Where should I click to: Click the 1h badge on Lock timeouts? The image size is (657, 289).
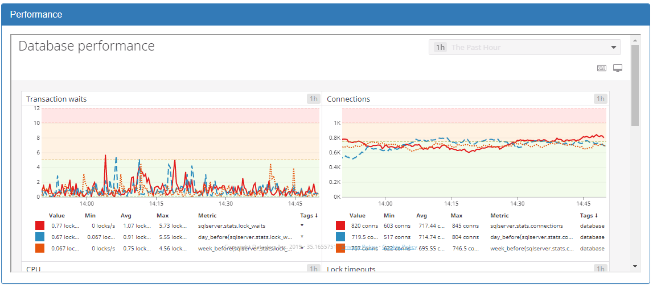pos(600,269)
